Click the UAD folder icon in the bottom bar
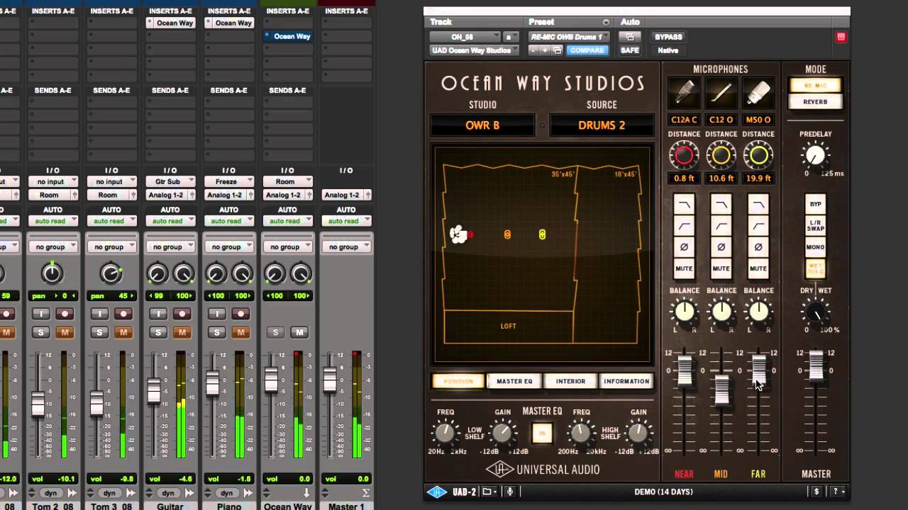908x510 pixels. click(x=490, y=492)
